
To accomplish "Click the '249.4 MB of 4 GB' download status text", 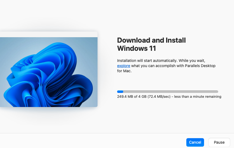I will point(169,96).
